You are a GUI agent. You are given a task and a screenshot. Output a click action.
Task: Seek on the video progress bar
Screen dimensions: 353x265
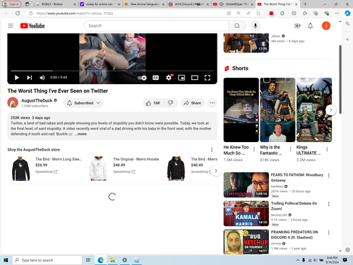pyautogui.click(x=112, y=71)
